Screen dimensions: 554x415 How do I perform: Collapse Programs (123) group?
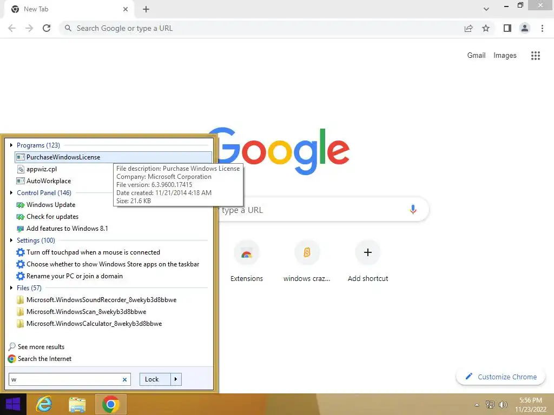click(11, 145)
